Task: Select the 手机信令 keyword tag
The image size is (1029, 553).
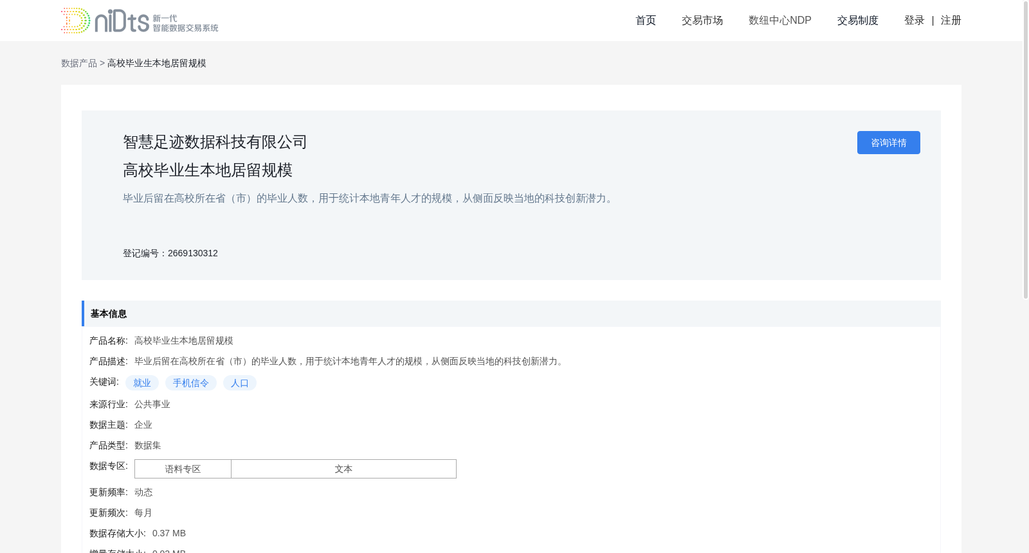Action: (191, 383)
